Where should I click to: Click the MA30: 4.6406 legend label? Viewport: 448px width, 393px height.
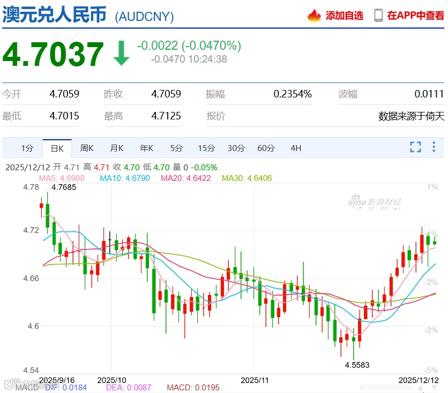(247, 178)
